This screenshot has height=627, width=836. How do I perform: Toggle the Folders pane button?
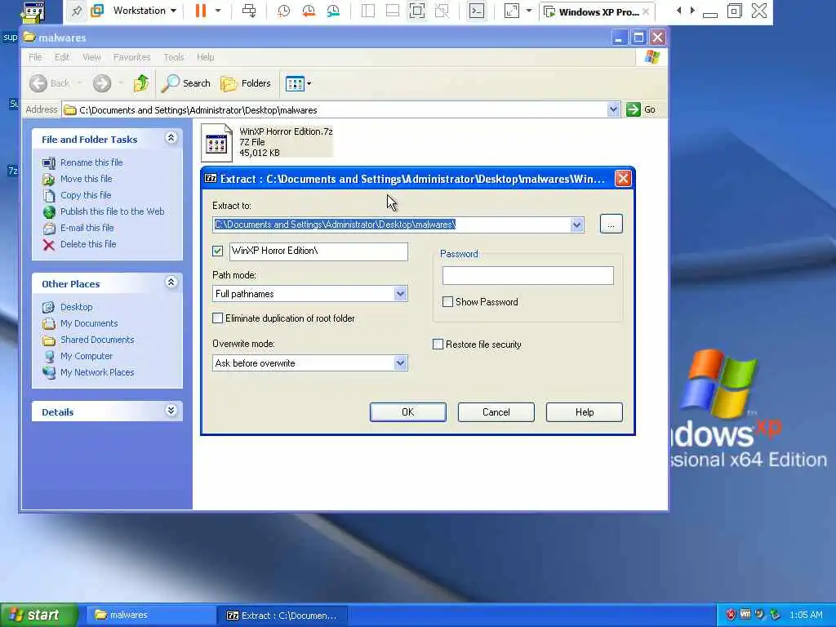(246, 83)
